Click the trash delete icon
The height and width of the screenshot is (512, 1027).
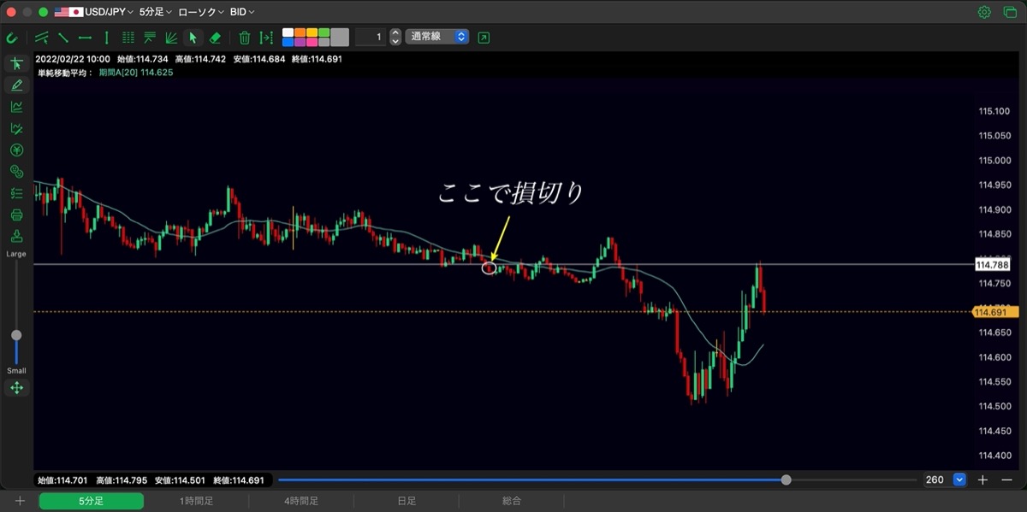pyautogui.click(x=245, y=38)
